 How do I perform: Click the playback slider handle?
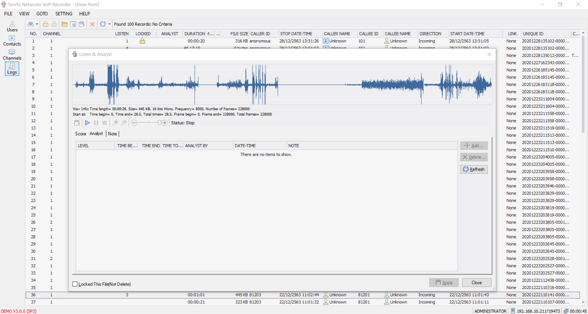tap(159, 123)
